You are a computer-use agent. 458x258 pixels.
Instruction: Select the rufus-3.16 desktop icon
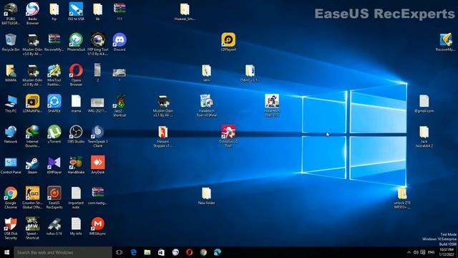click(x=54, y=226)
